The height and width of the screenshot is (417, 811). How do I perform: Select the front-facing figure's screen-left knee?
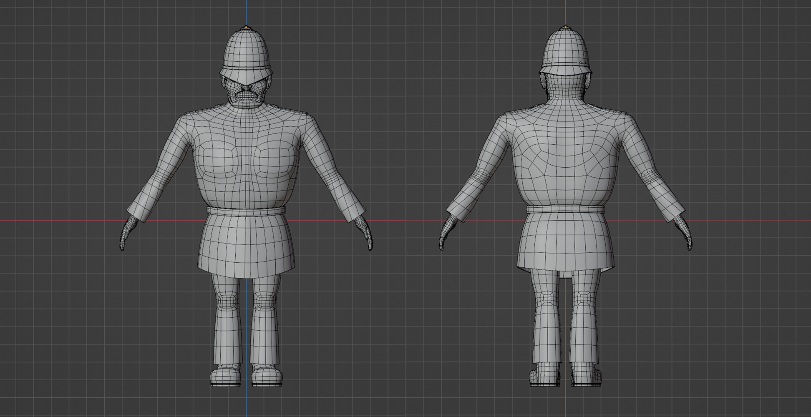click(x=226, y=301)
